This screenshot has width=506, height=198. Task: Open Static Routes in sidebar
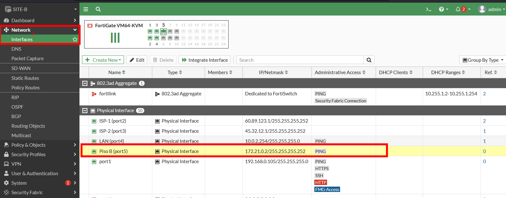pyautogui.click(x=25, y=78)
